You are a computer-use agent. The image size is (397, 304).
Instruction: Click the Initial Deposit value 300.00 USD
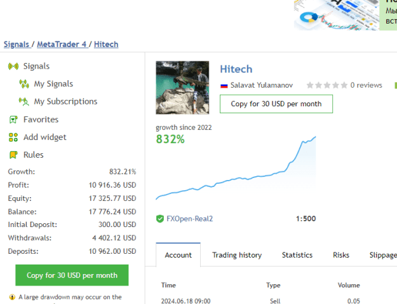point(117,225)
